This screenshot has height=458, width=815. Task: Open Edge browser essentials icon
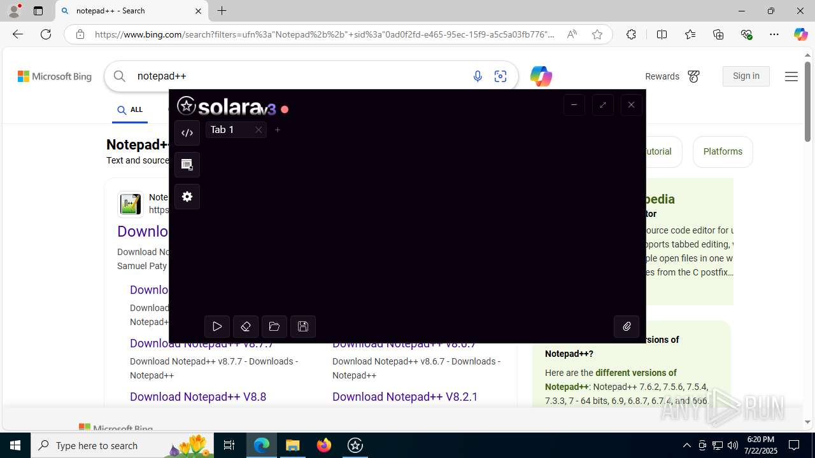tap(746, 34)
